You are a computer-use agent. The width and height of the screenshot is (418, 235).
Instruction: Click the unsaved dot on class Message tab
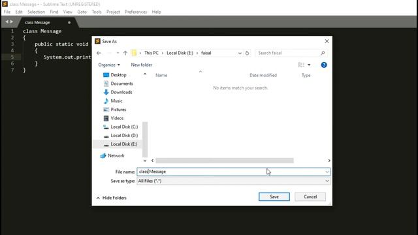click(69, 23)
